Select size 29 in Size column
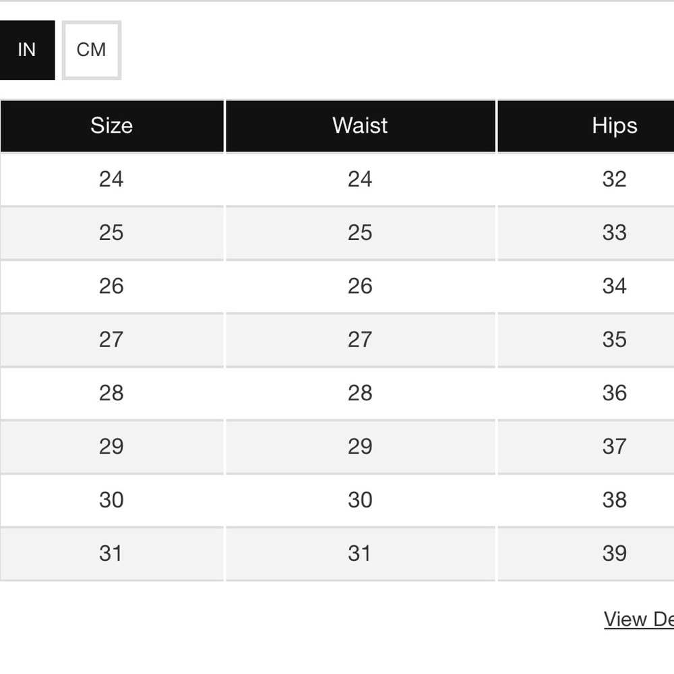This screenshot has width=674, height=674. 112,447
